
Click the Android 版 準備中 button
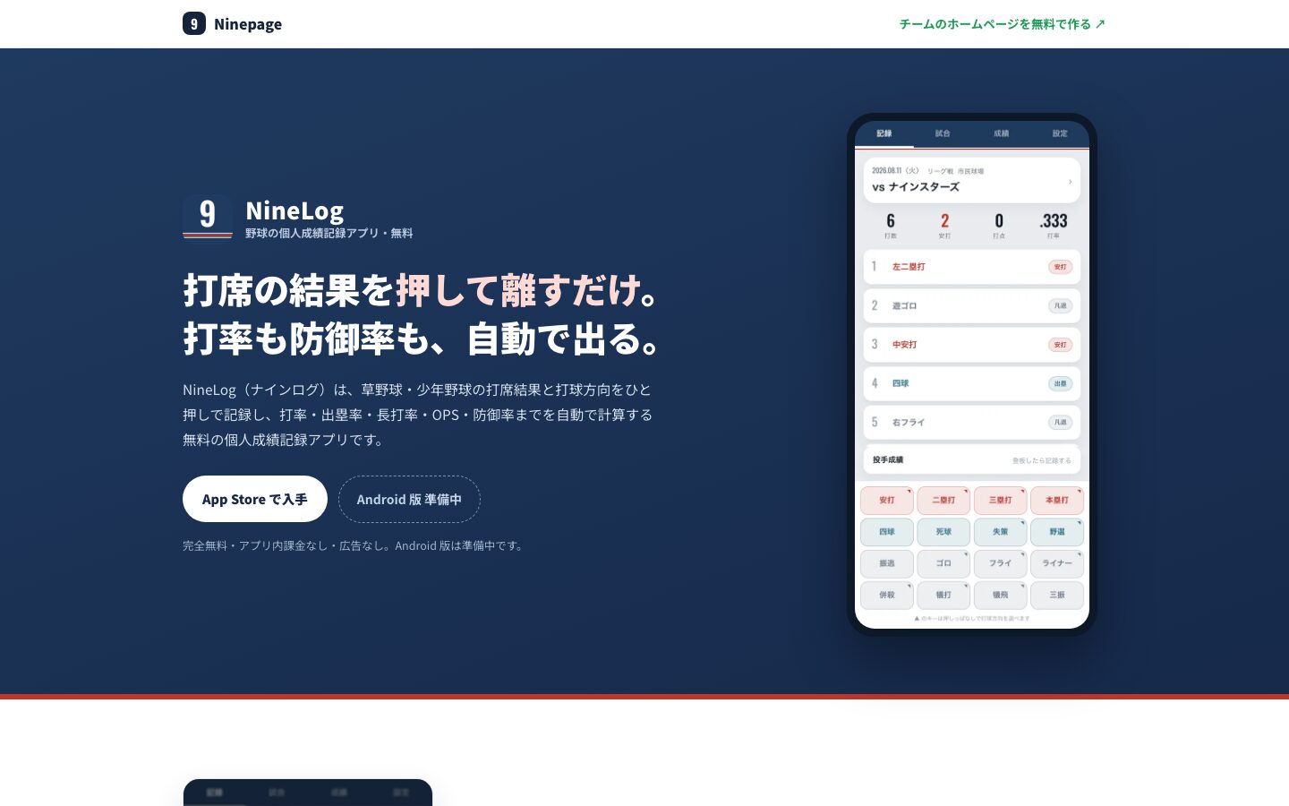click(x=409, y=499)
